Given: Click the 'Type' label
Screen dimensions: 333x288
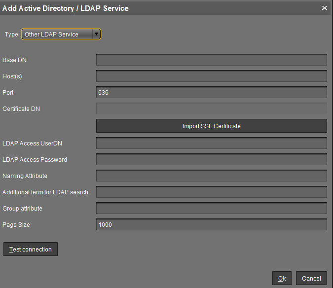Looking at the screenshot, I should (11, 35).
